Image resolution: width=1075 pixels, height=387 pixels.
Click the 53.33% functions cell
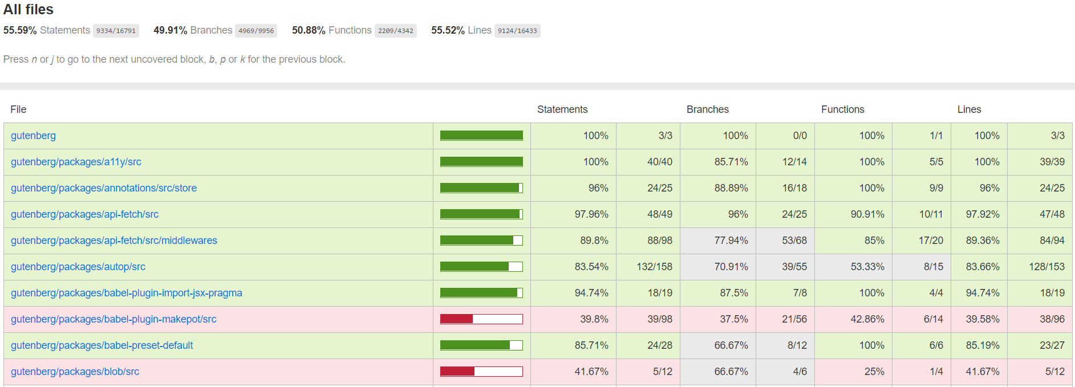pyautogui.click(x=853, y=267)
